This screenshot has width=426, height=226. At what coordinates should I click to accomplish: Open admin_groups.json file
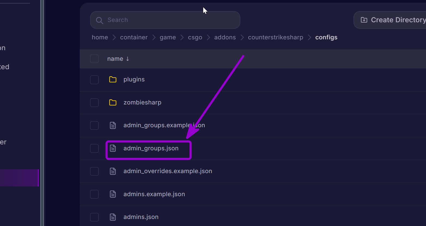(x=151, y=148)
